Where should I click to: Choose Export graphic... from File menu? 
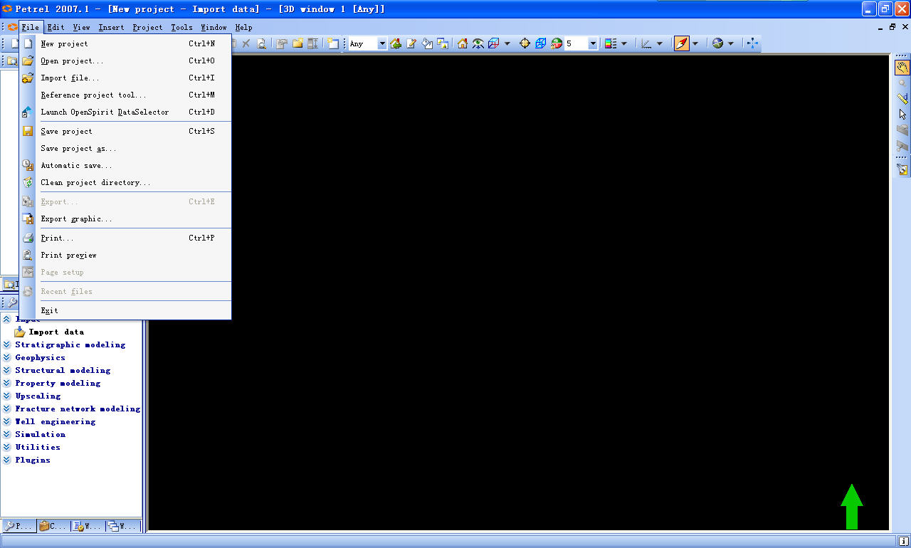pyautogui.click(x=125, y=218)
